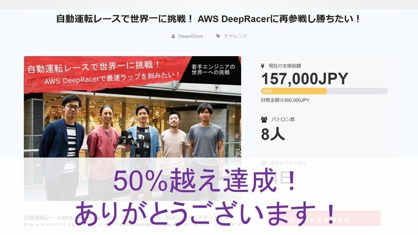Click the clock icon near 募集終了まで残り
Image resolution: width=418 pixels, height=235 pixels.
point(263,163)
